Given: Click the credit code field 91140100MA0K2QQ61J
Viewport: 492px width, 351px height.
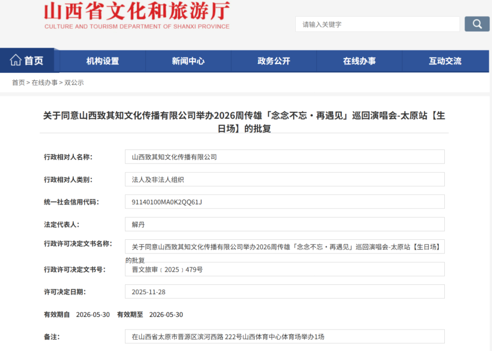Looking at the screenshot, I should point(285,201).
